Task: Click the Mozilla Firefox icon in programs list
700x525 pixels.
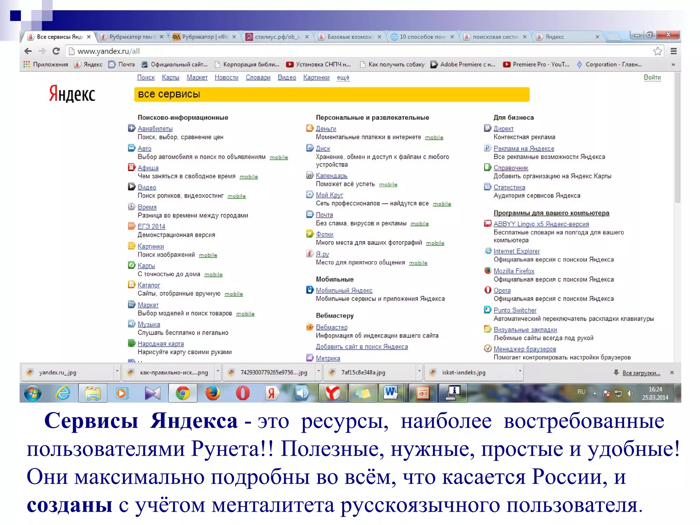Action: [x=488, y=271]
